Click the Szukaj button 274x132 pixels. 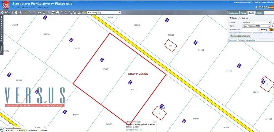[x=264, y=29]
